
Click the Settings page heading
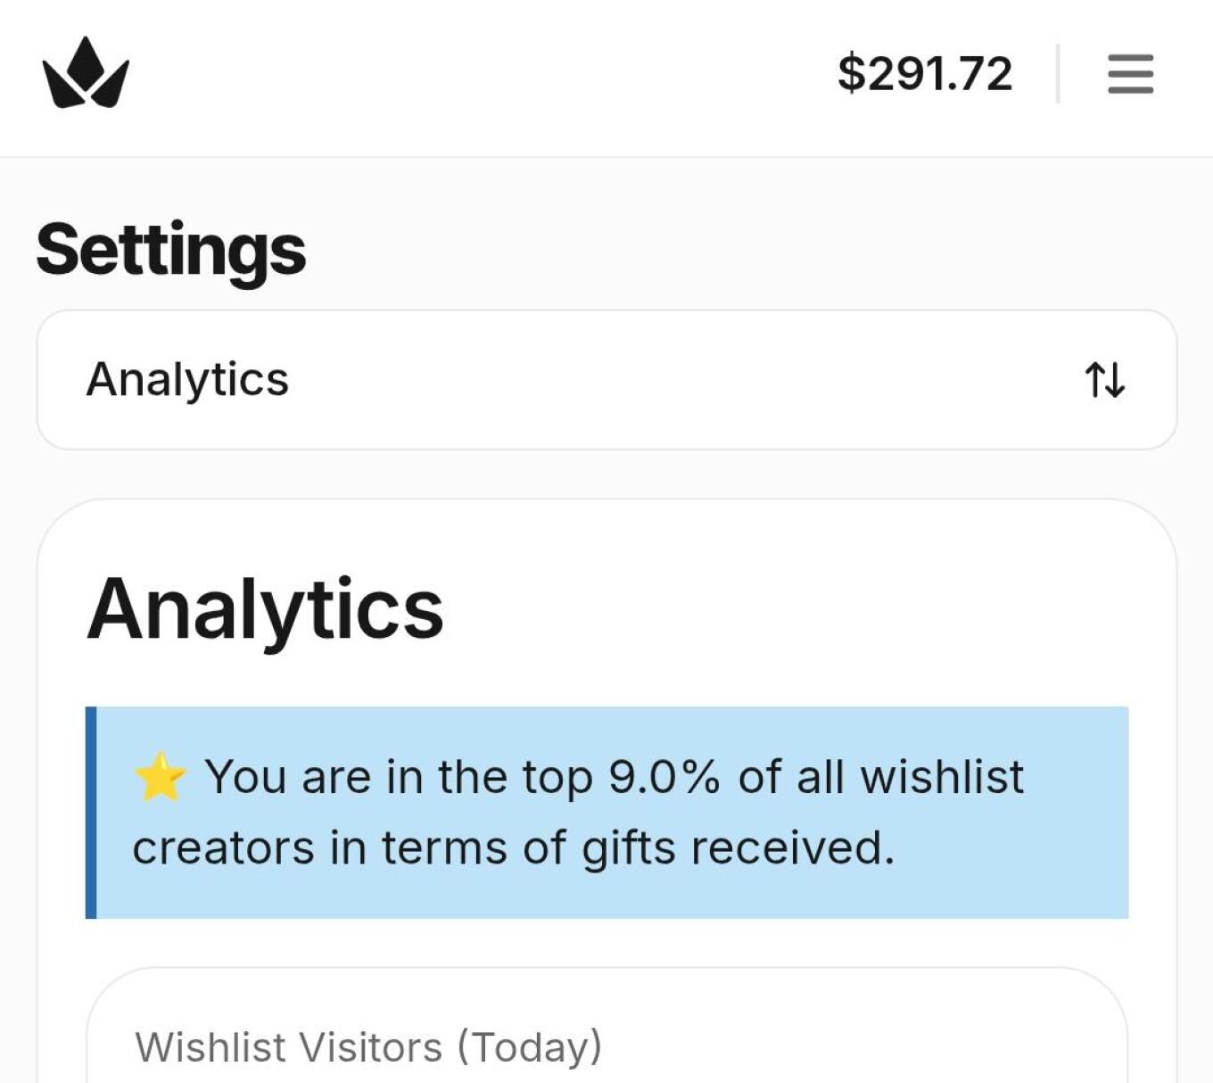(x=171, y=250)
